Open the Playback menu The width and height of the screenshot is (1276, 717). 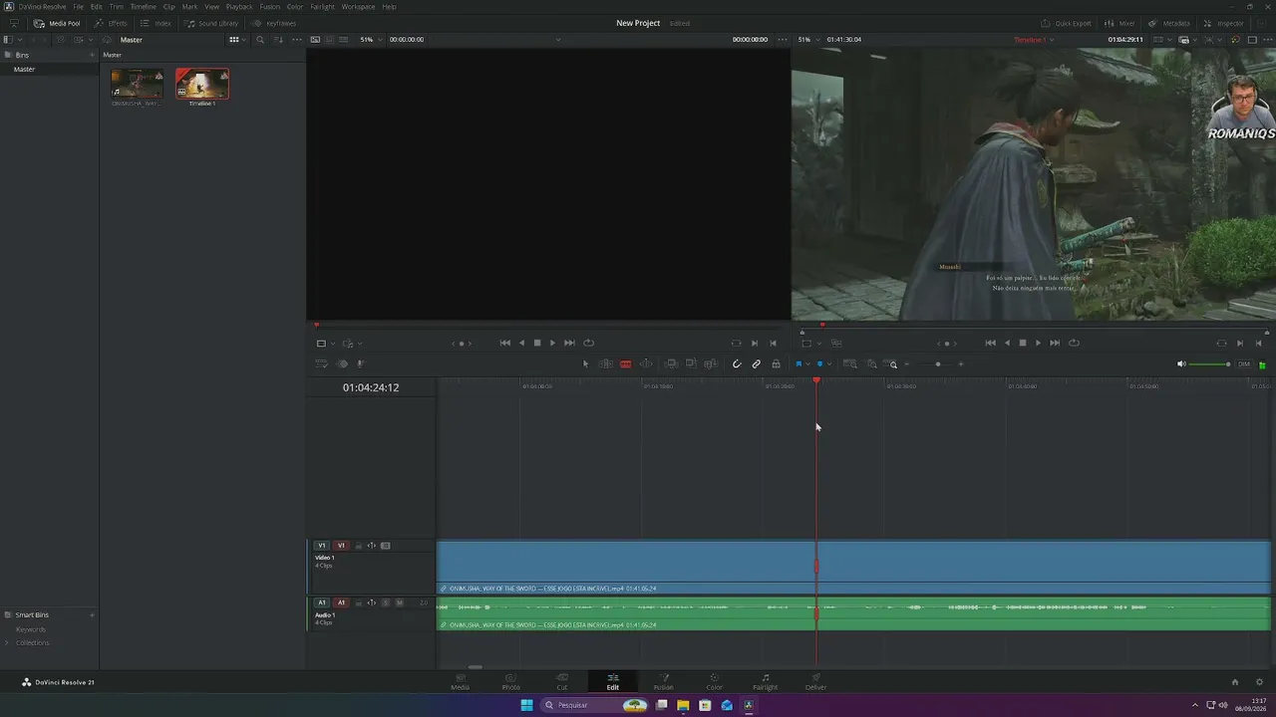pyautogui.click(x=239, y=7)
